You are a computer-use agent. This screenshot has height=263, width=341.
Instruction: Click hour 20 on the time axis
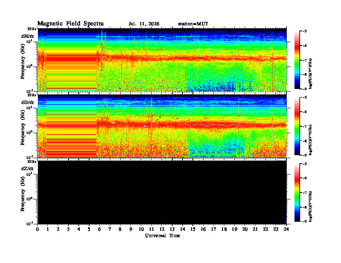coord(245,229)
